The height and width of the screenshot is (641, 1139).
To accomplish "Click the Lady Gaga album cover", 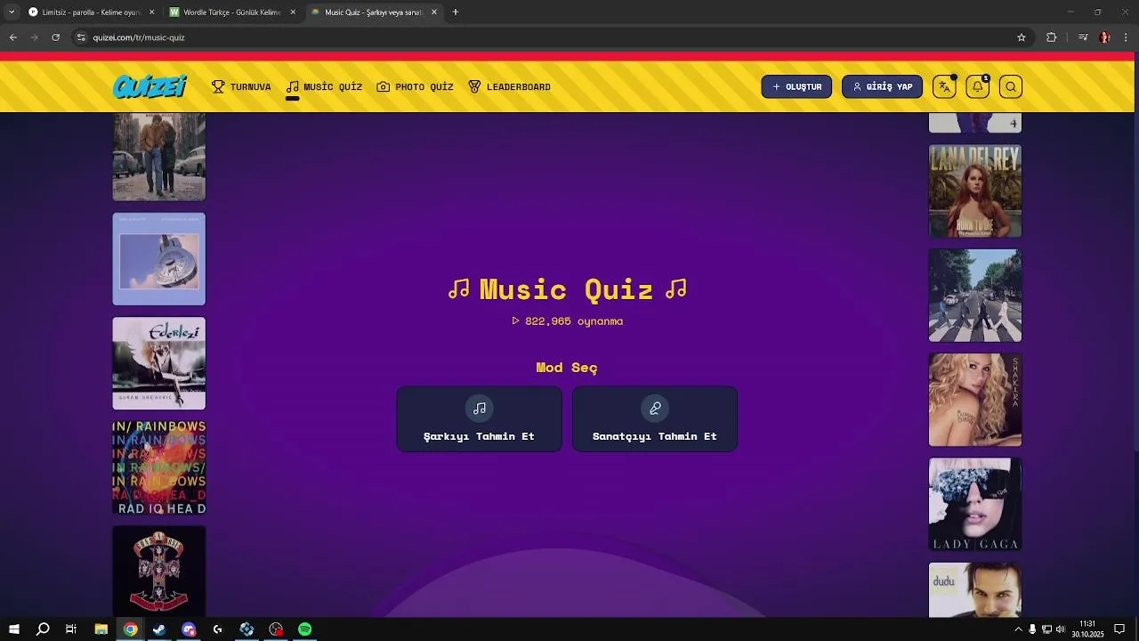I will pos(975,504).
